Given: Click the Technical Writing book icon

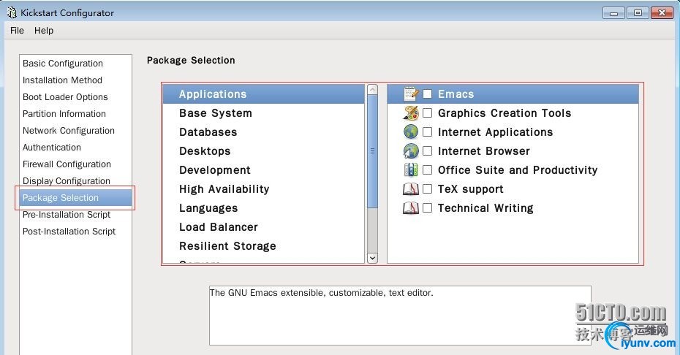Looking at the screenshot, I should (411, 208).
